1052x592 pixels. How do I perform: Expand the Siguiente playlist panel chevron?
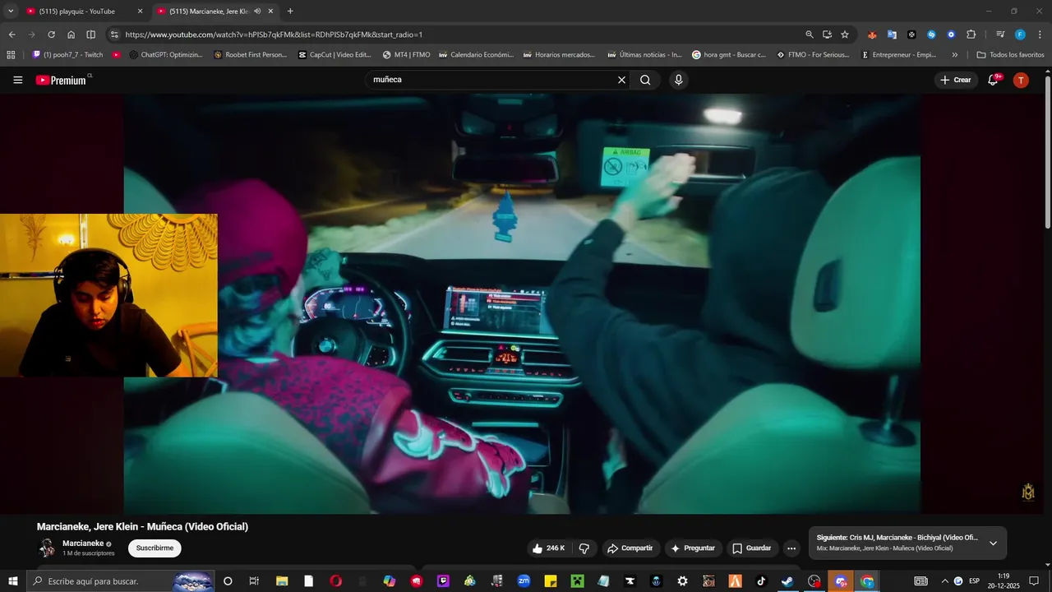click(993, 543)
